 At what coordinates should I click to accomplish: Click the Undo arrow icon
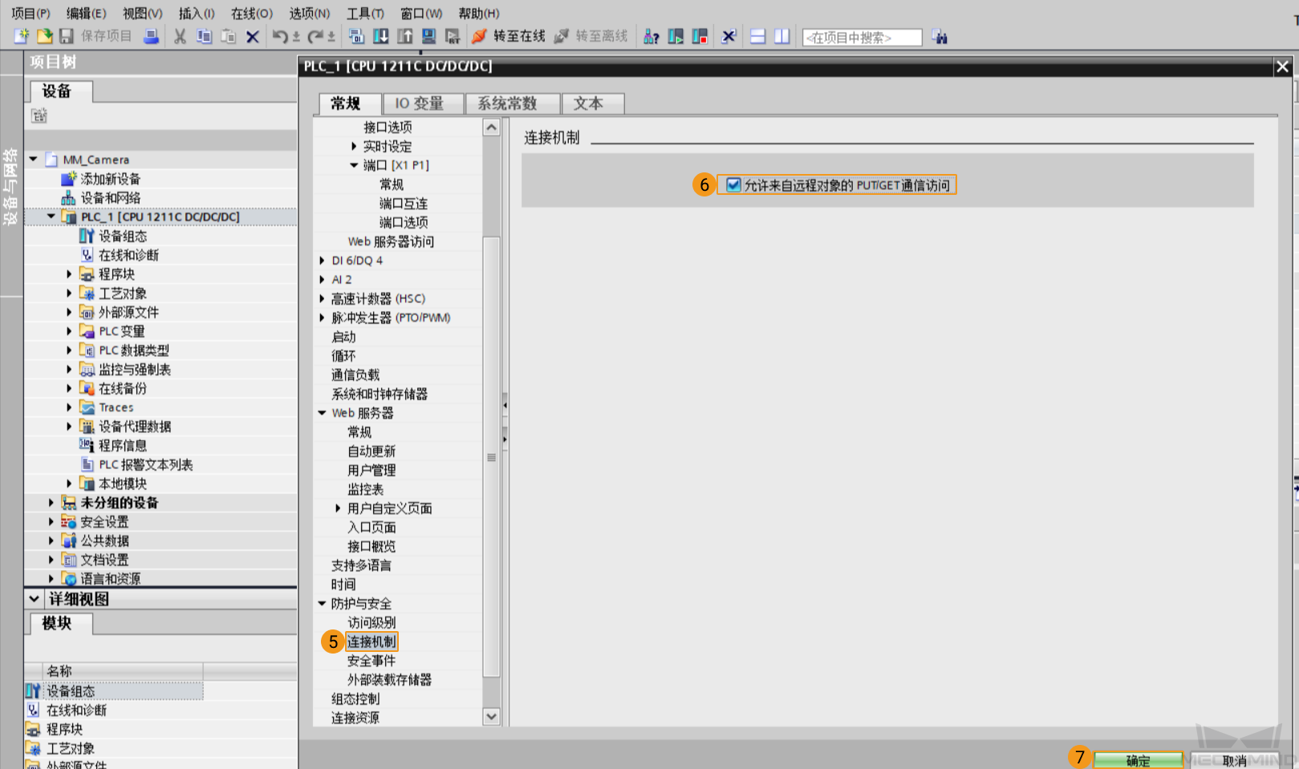click(x=280, y=36)
